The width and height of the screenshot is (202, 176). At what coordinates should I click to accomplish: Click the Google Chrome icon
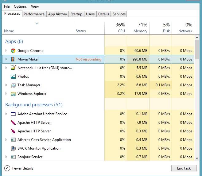tap(13, 51)
